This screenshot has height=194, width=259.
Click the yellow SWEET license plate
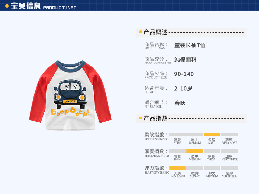click(70, 101)
